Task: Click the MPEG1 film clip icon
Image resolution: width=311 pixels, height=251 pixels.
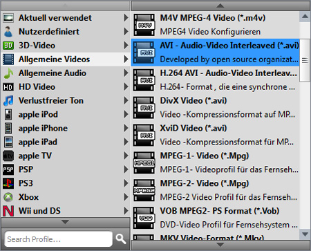Action: (x=144, y=162)
